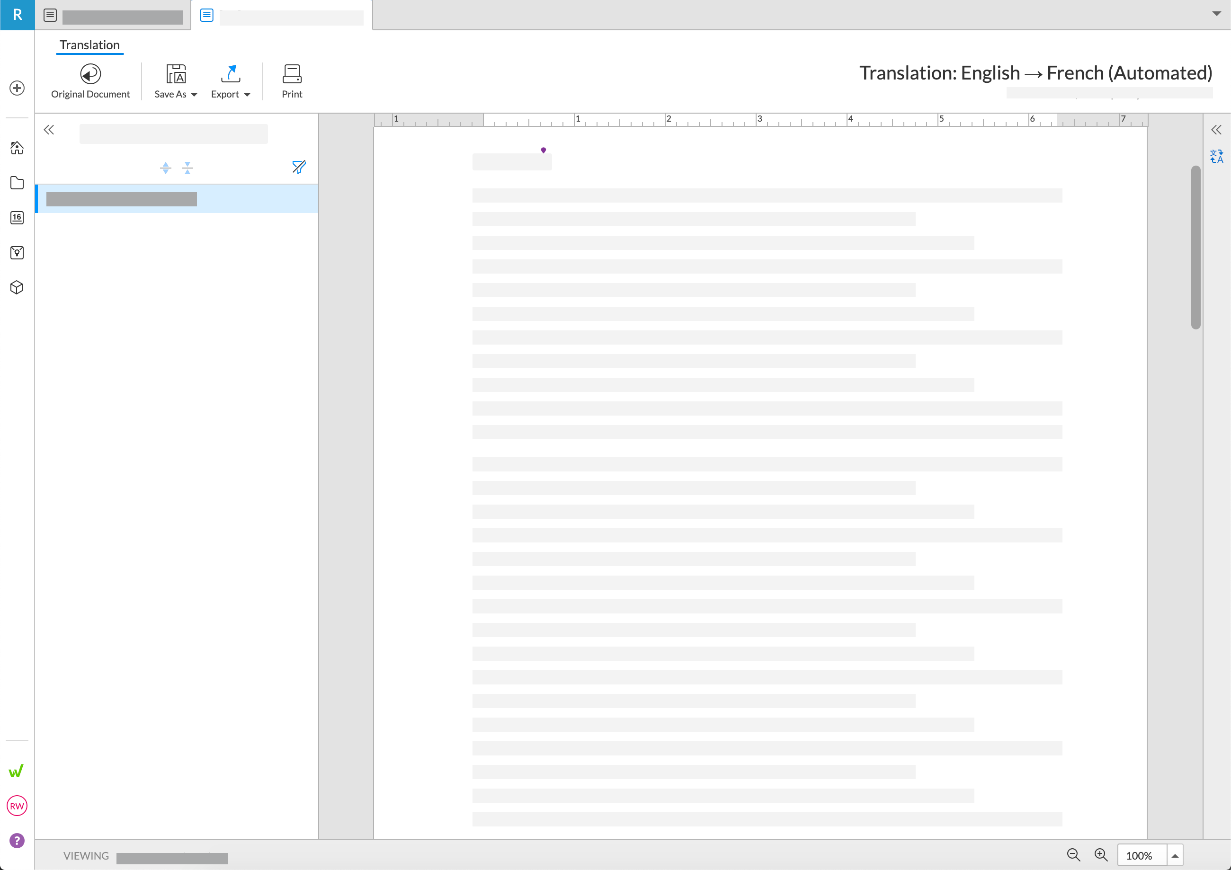Open the home workspace icon
The image size is (1231, 870).
(x=17, y=149)
